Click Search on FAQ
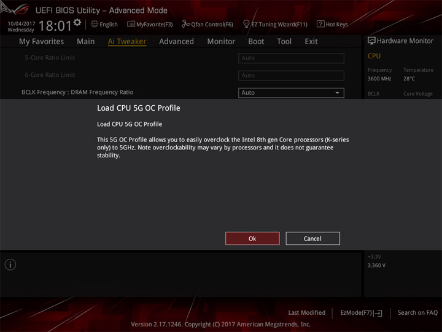Image resolution: width=442 pixels, height=332 pixels. point(417,312)
